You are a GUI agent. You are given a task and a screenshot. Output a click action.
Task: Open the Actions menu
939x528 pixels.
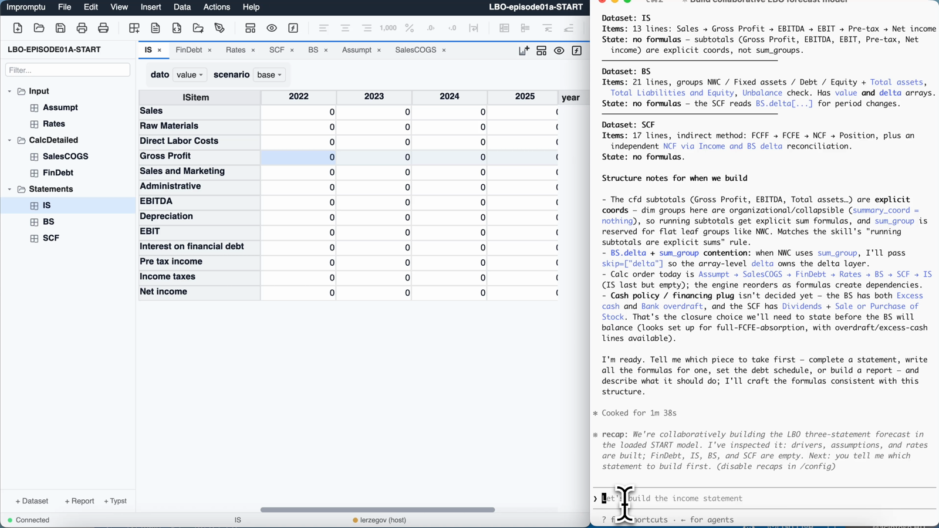click(217, 7)
